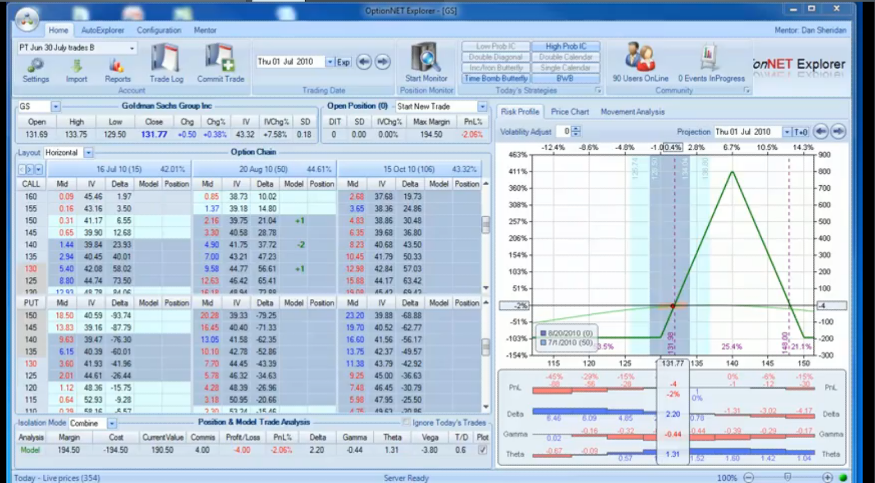Viewport: 875px width, 483px height.
Task: Toggle the Inc/Iron Butterfly strategy
Action: point(496,68)
